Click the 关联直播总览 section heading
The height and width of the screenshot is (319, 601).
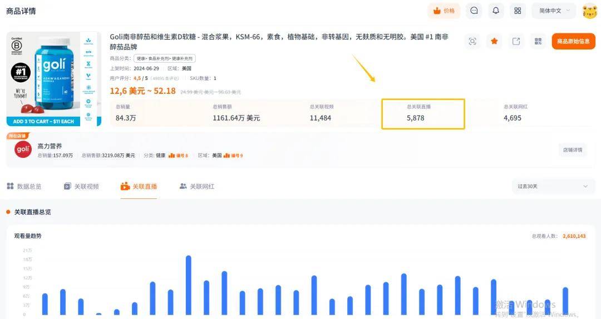(x=32, y=212)
